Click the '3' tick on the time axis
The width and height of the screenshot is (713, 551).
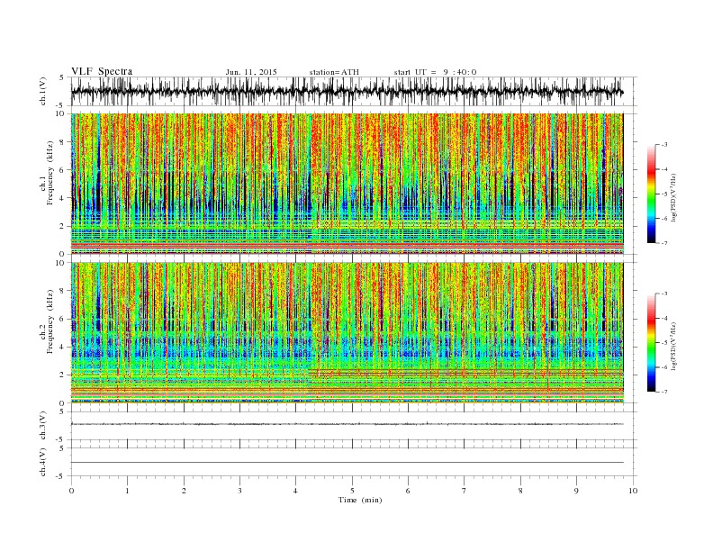[x=239, y=491]
